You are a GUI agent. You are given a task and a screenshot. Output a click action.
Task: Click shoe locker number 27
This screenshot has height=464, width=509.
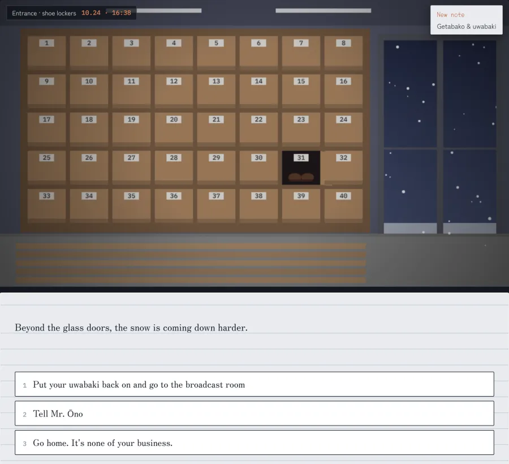131,167
